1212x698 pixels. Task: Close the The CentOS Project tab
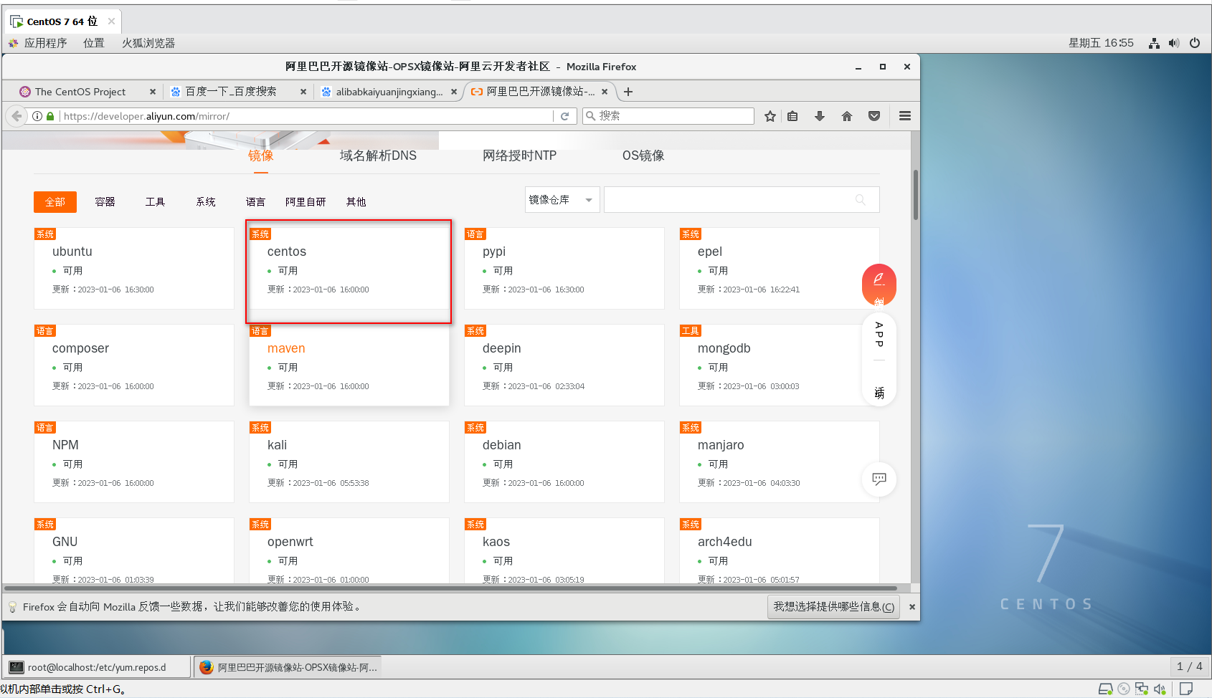pos(153,92)
